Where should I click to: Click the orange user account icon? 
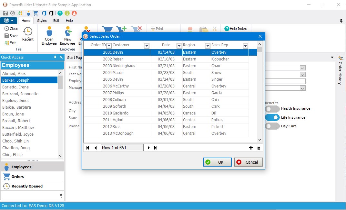[x=74, y=13]
